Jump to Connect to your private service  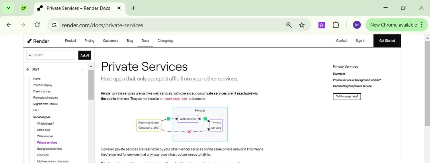click(x=352, y=86)
